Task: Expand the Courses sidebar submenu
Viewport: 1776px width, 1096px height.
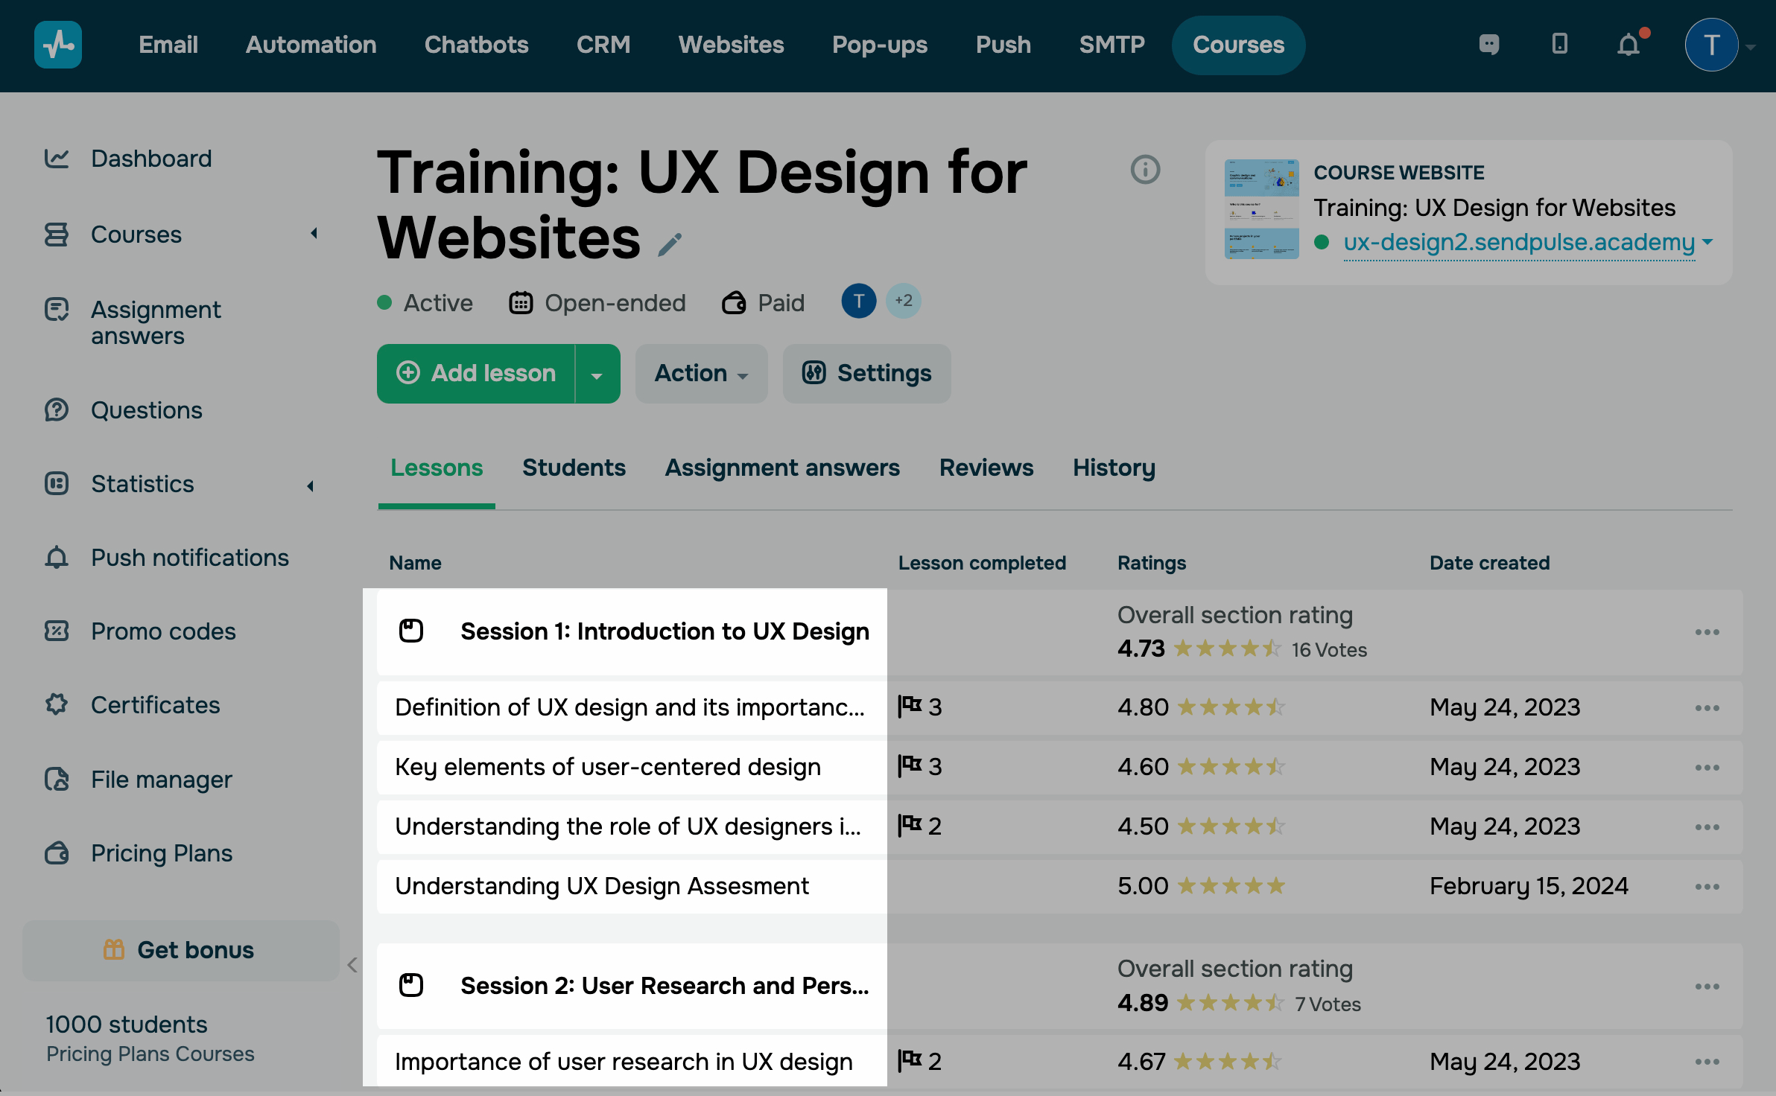Action: 314,234
